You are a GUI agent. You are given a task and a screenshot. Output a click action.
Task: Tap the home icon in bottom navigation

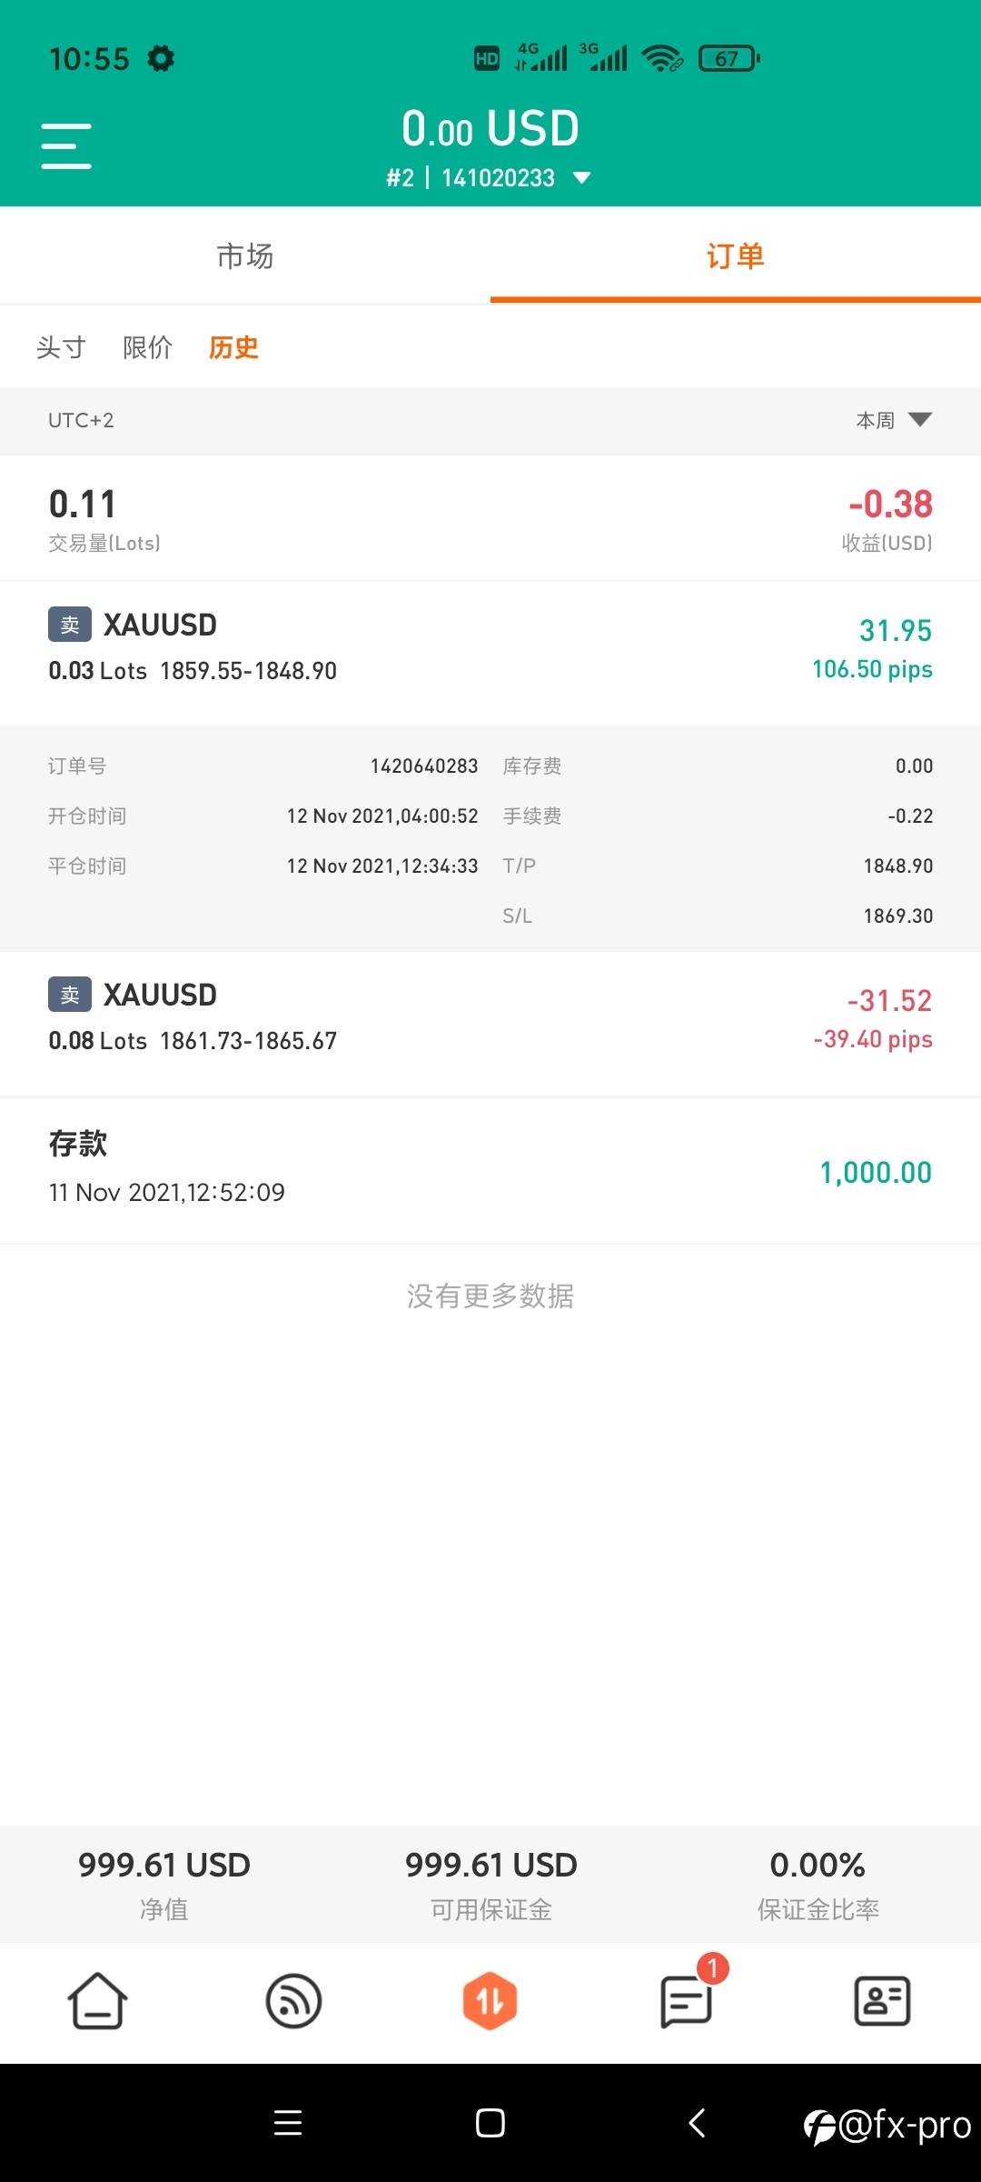point(97,2000)
